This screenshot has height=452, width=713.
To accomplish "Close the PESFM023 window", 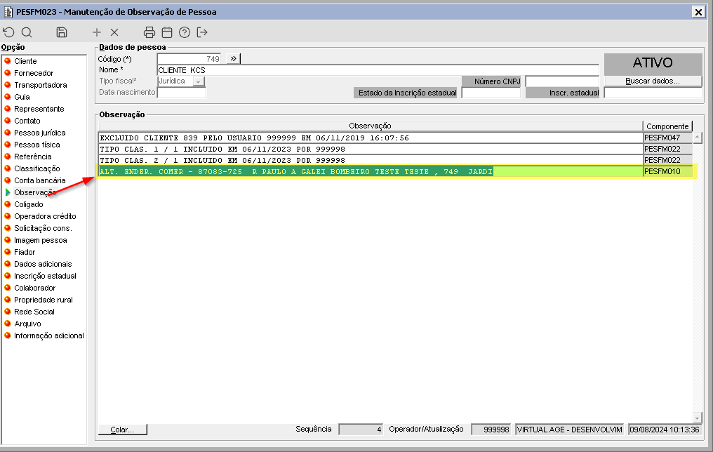I will (698, 12).
